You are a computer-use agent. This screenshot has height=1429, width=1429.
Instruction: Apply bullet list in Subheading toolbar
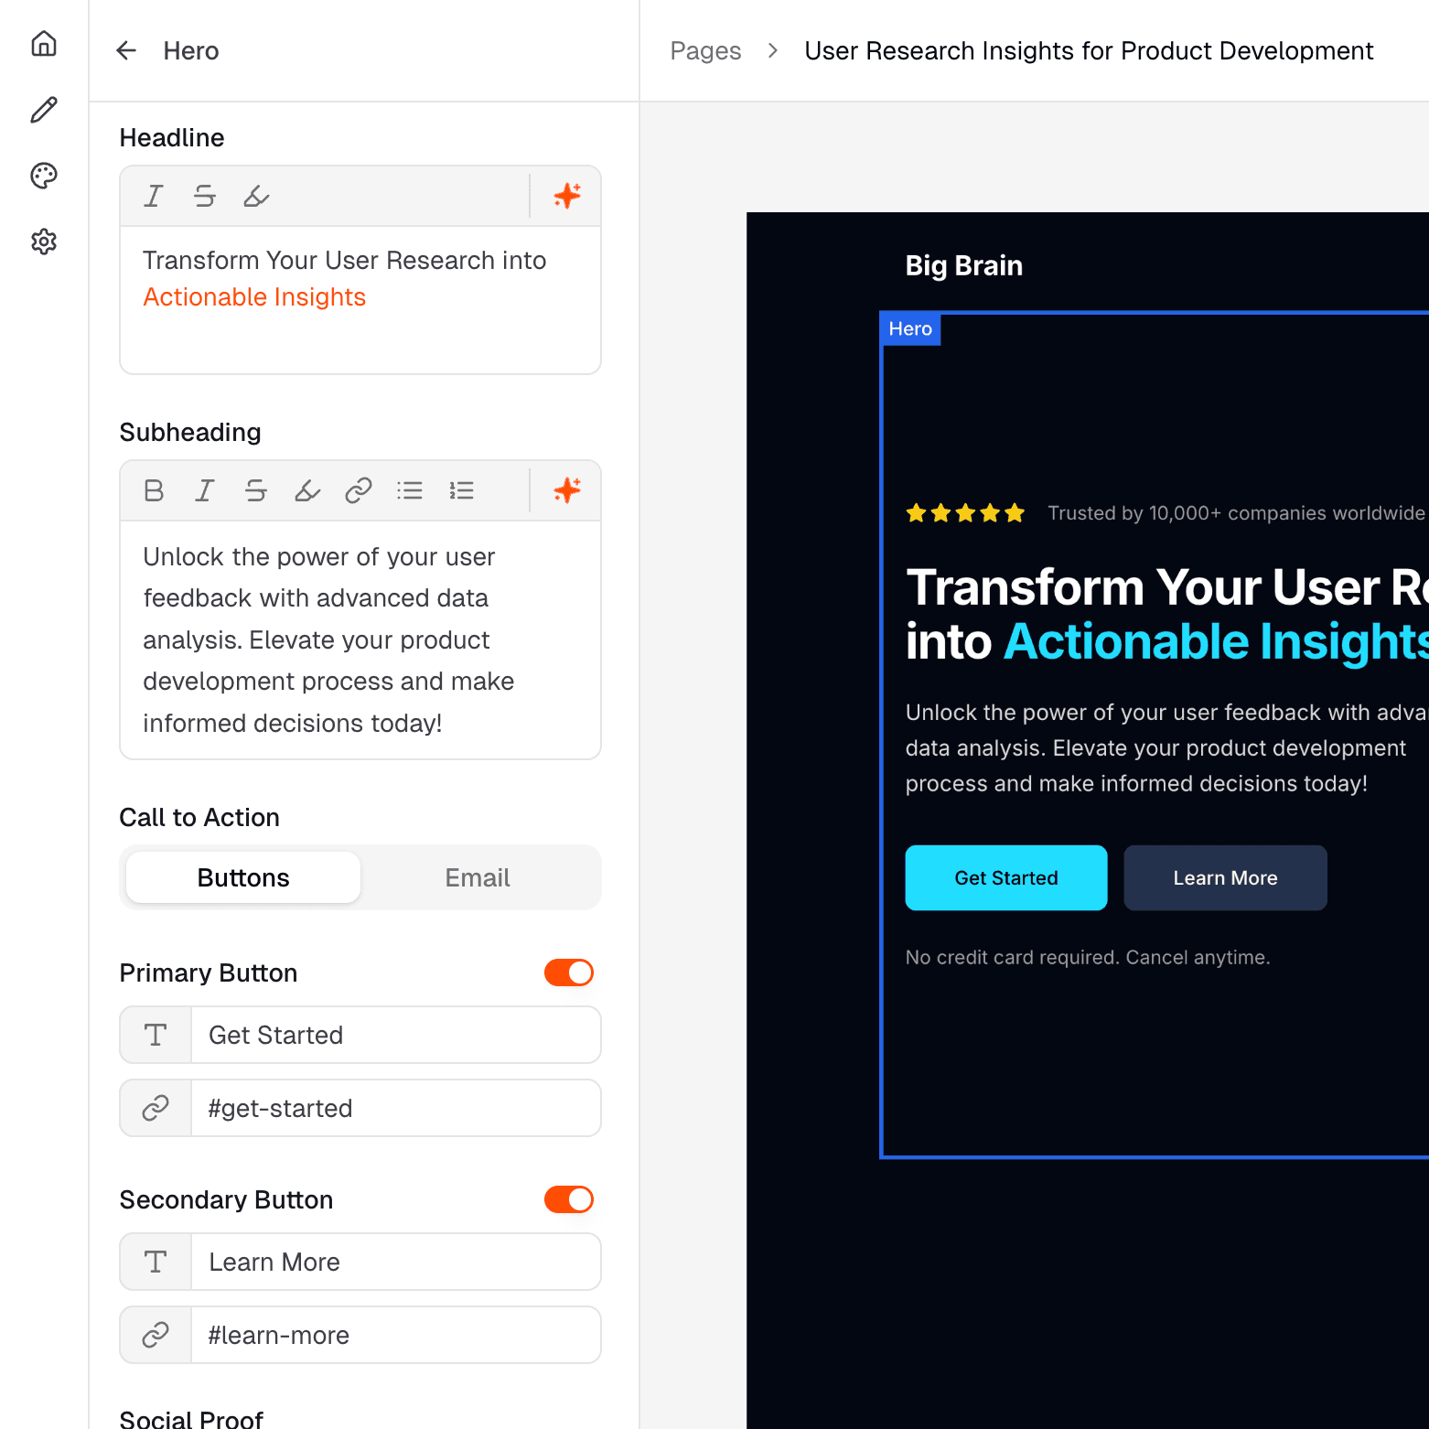click(410, 491)
